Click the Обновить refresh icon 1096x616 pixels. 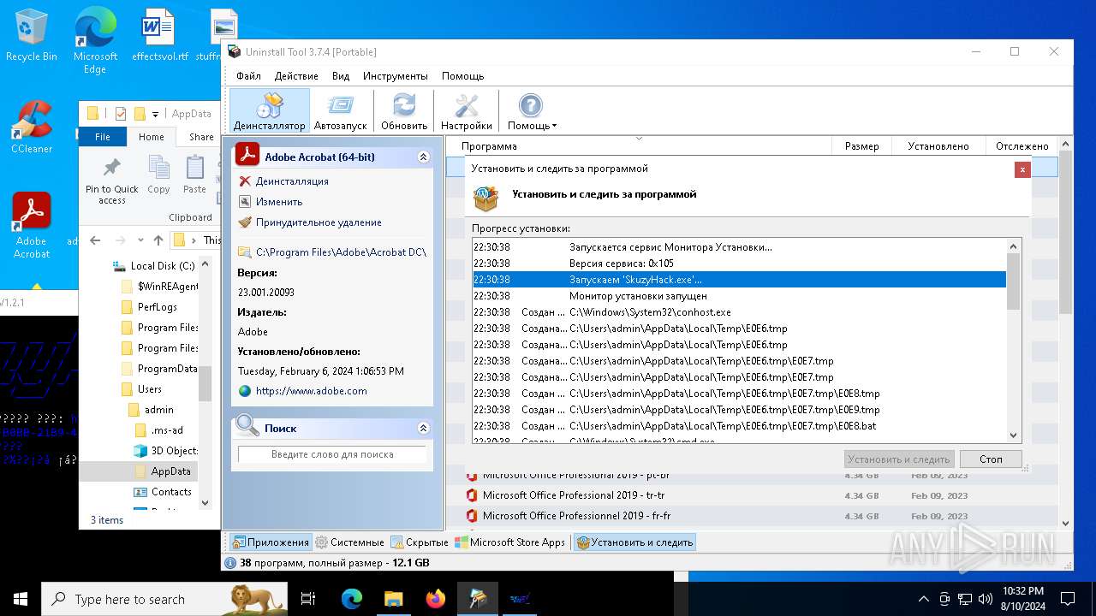[x=404, y=111]
